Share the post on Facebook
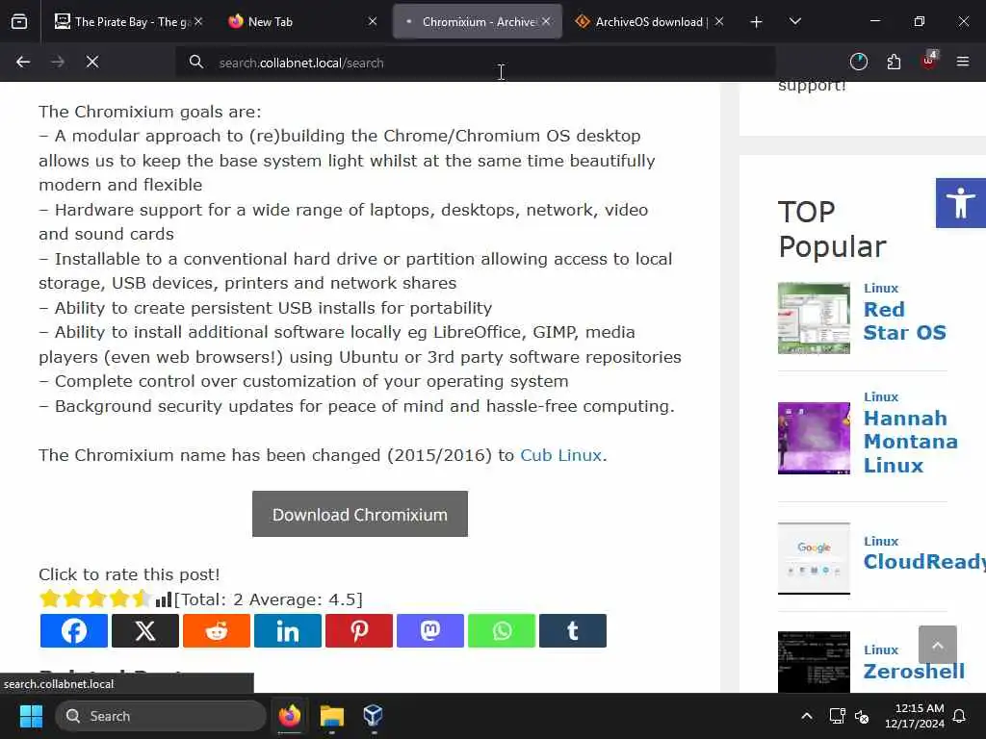Viewport: 986px width, 739px height. (x=73, y=631)
